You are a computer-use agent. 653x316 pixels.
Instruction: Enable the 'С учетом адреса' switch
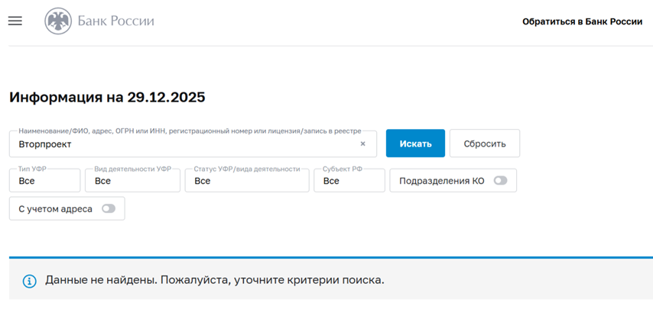[109, 208]
